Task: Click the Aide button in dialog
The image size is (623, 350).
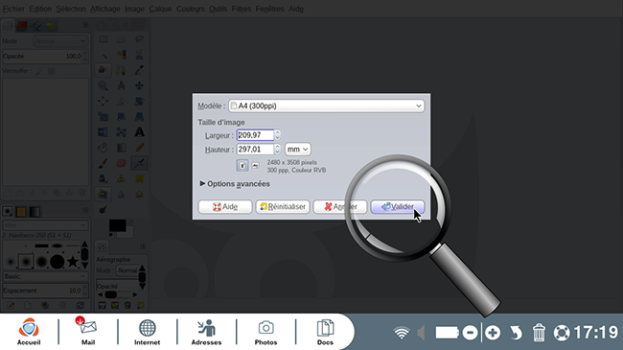Action: pyautogui.click(x=225, y=206)
